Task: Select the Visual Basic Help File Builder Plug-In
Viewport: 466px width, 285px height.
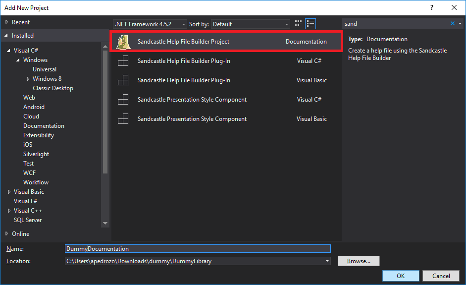Action: pyautogui.click(x=226, y=80)
